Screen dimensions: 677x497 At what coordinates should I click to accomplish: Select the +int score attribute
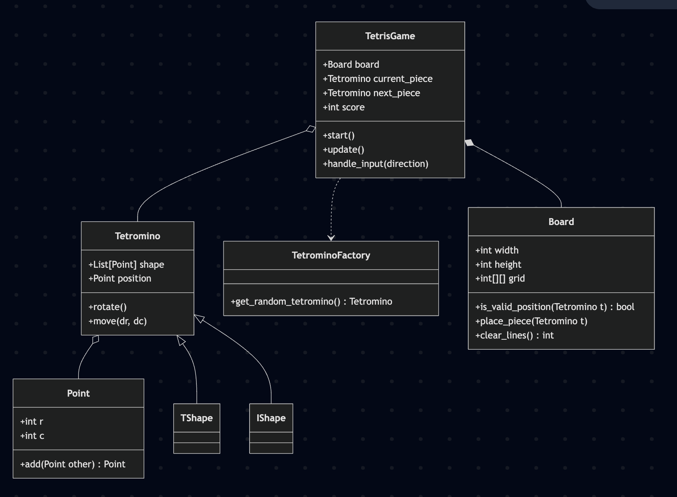(344, 107)
